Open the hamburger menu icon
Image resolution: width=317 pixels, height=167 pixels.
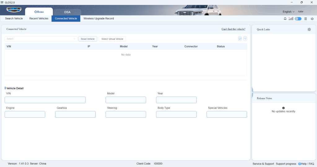[x=306, y=19]
